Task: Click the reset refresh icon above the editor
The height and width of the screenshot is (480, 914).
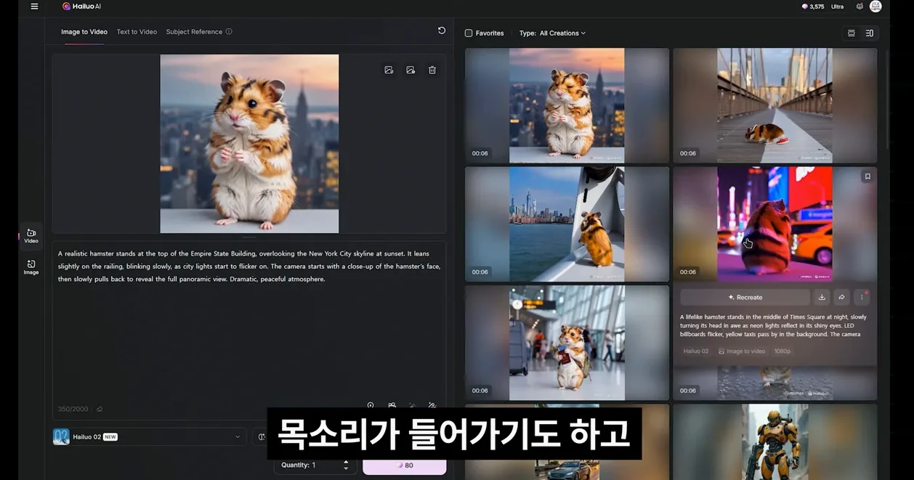Action: coord(441,30)
